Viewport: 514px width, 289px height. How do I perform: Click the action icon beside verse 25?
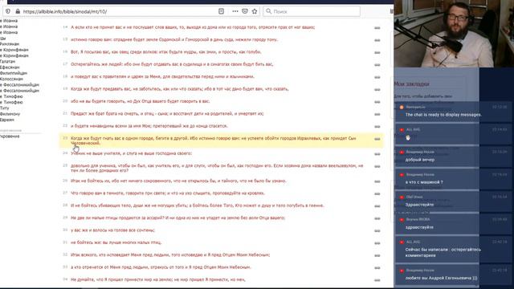(377, 166)
